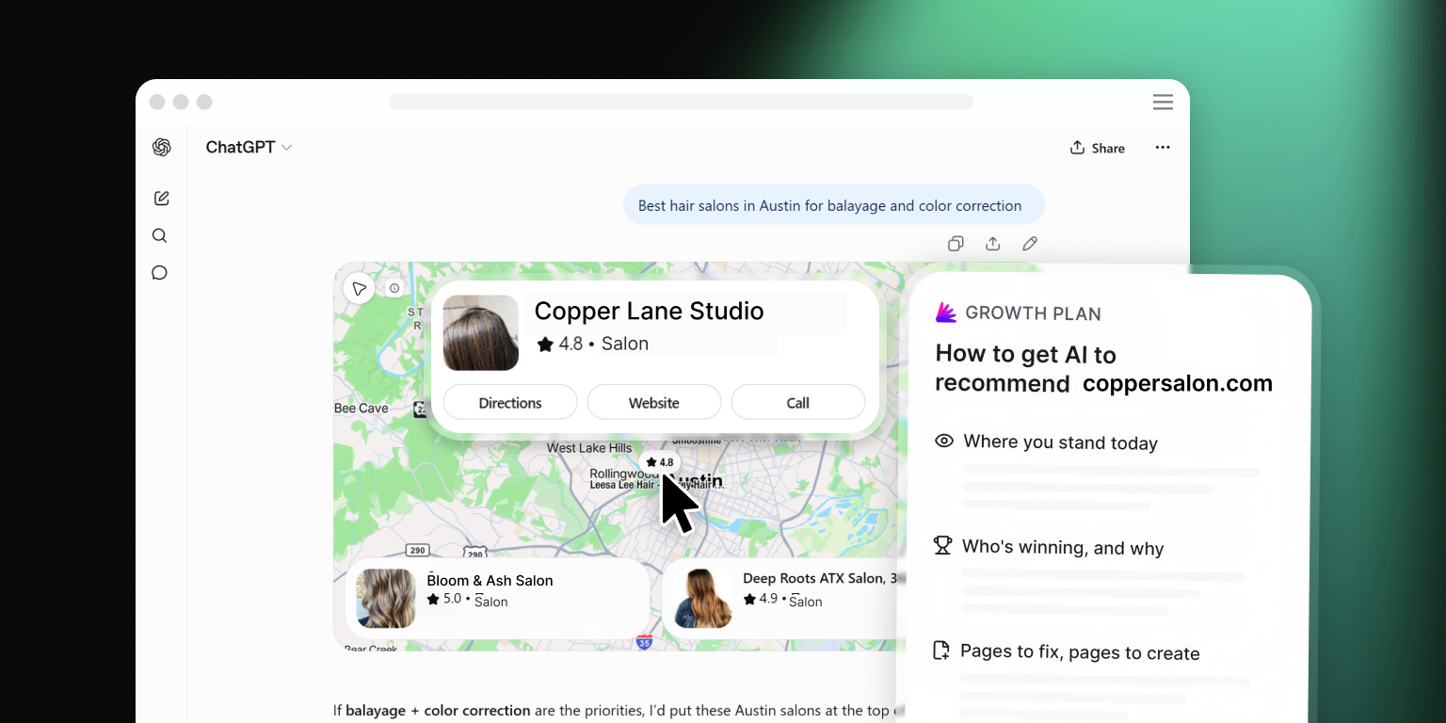
Task: Open the sidebar search icon
Action: point(160,235)
